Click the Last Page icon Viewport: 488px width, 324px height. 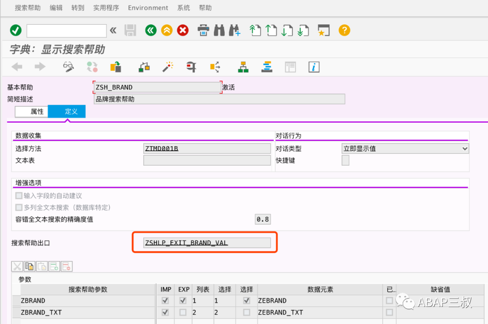pyautogui.click(x=303, y=31)
